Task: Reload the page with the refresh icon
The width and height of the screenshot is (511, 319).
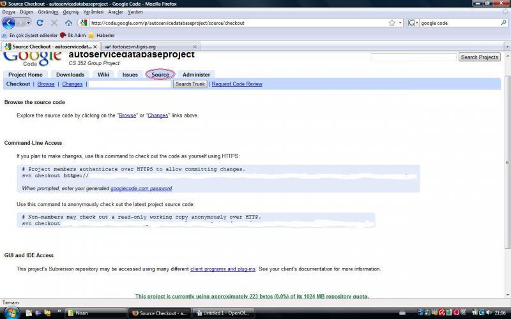Action: click(x=40, y=23)
